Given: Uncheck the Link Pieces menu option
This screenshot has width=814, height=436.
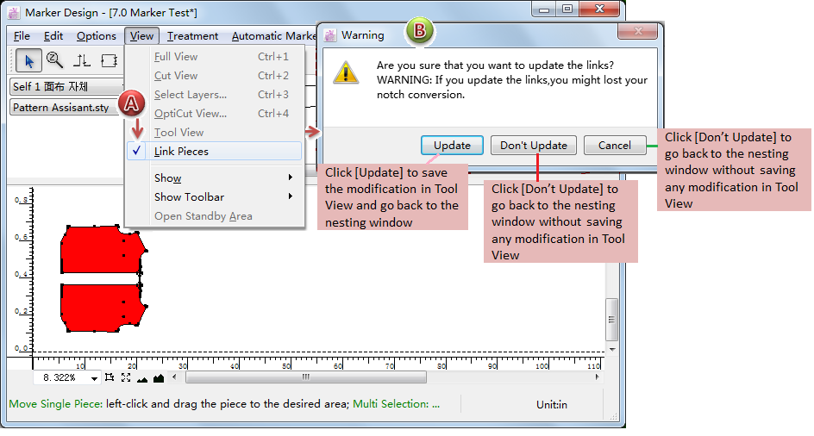Looking at the screenshot, I should click(x=181, y=152).
